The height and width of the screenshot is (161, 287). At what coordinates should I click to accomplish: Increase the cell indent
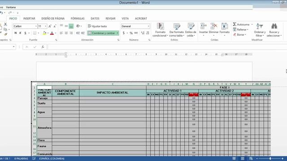(83, 33)
